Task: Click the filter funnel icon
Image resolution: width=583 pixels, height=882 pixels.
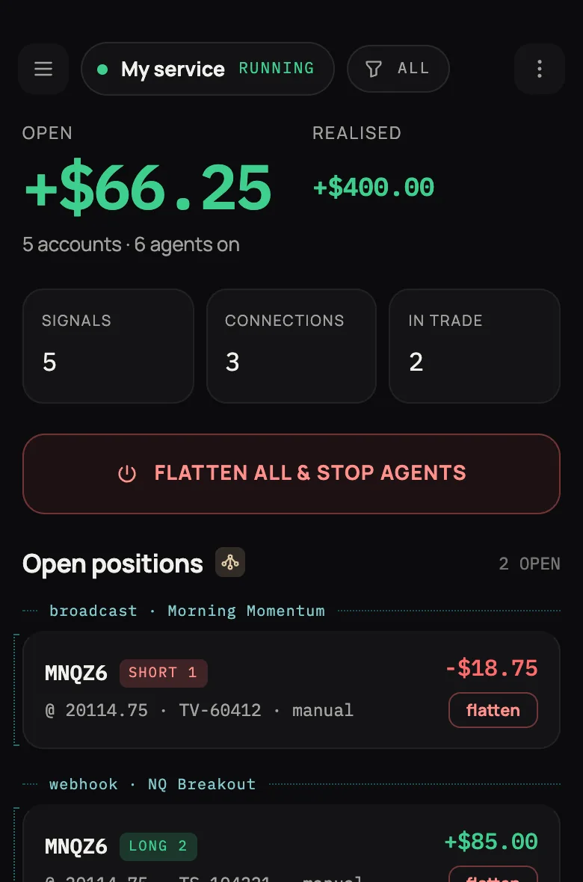Action: point(374,69)
